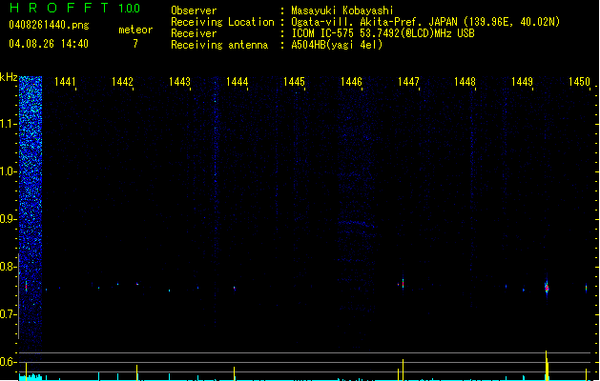Click the HROFFT 1.0.0 title text
This screenshot has height=381, width=600.
tap(74, 8)
